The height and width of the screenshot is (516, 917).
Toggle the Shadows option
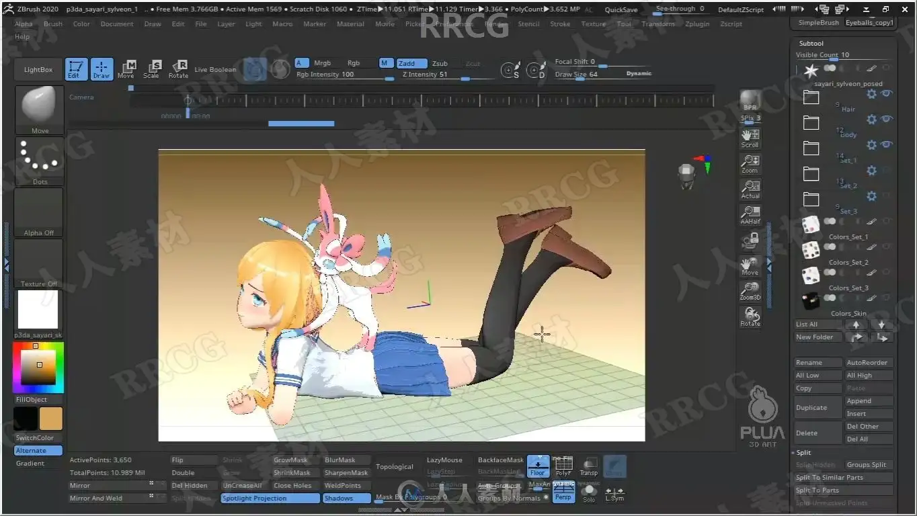point(347,499)
